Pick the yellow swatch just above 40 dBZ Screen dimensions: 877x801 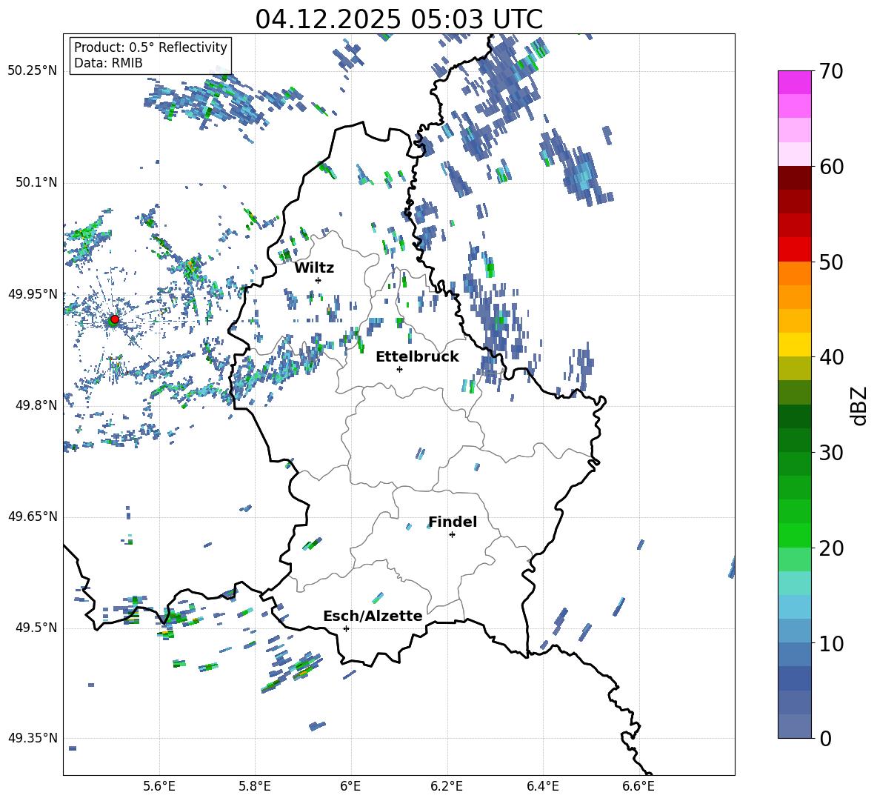[x=795, y=345]
